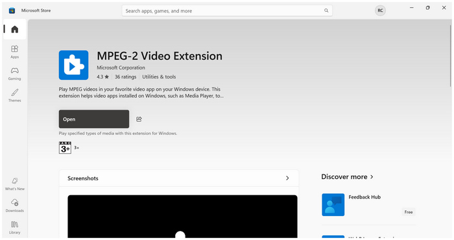This screenshot has width=454, height=240.
Task: Open the Utilities & tools category link
Action: point(159,77)
